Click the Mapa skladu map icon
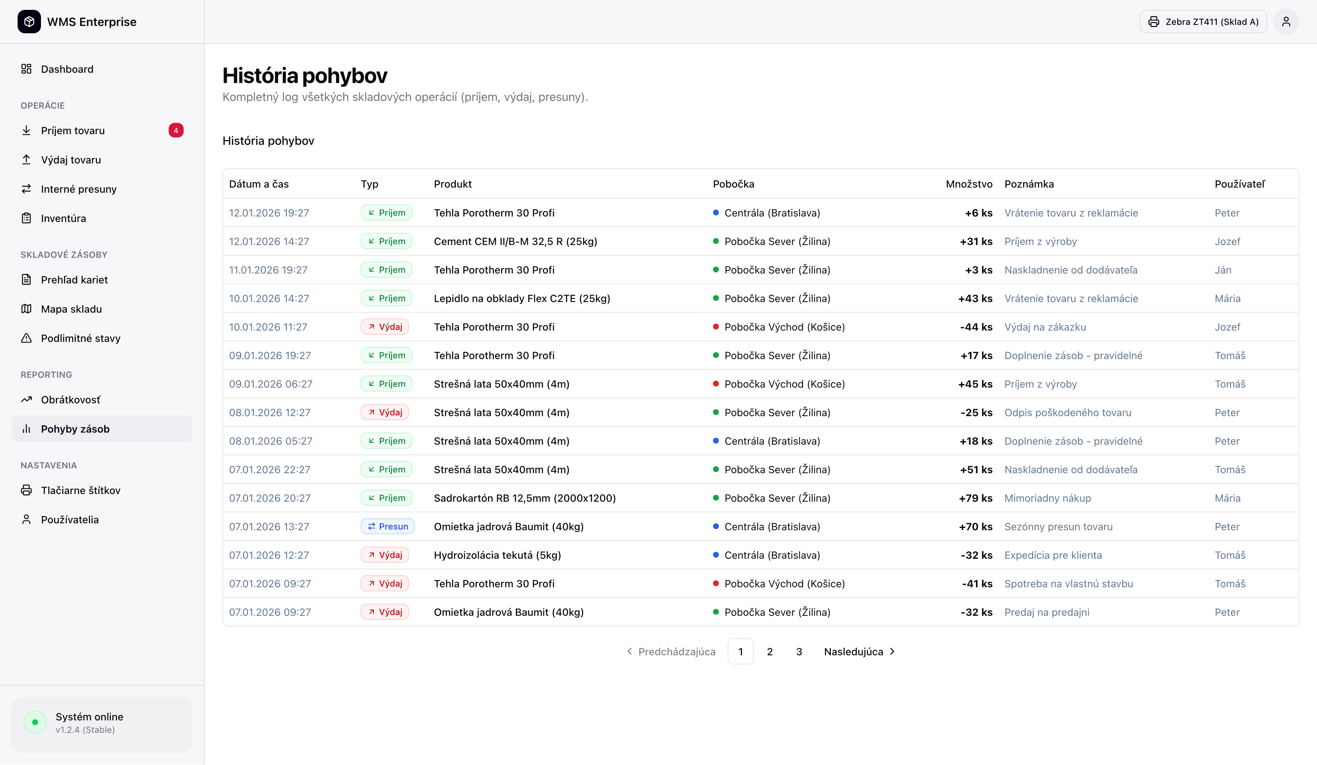Image resolution: width=1317 pixels, height=765 pixels. point(26,309)
